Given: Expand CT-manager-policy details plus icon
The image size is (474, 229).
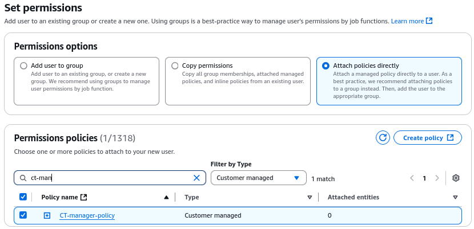Looking at the screenshot, I should [47, 215].
